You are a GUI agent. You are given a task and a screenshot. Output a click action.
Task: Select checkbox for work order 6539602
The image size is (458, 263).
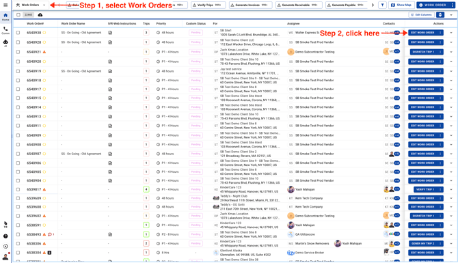18,216
